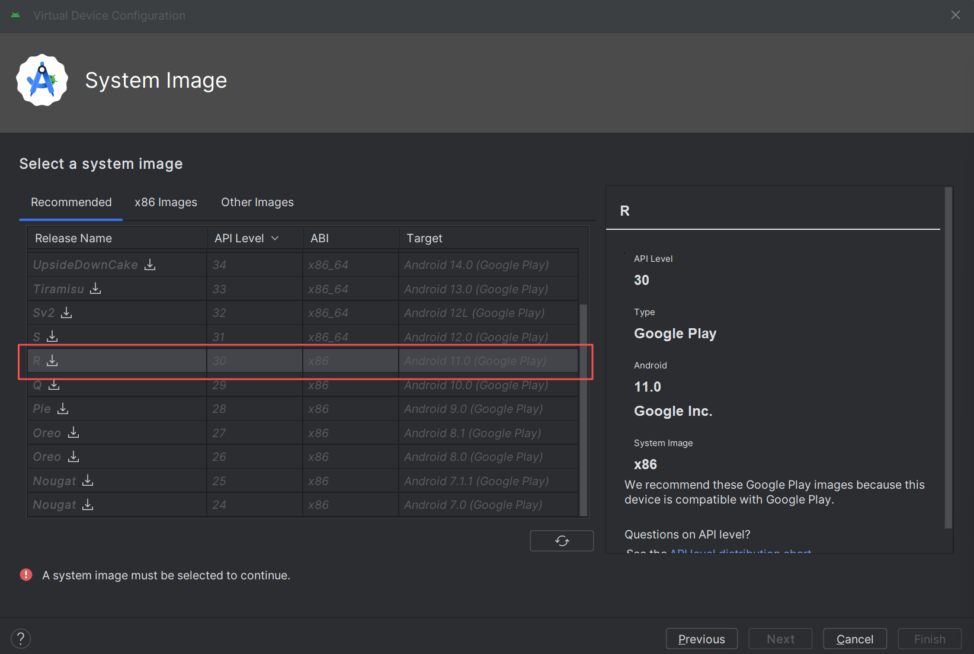
Task: Select the Android 12.0 (Google Play) target
Action: pyautogui.click(x=476, y=337)
